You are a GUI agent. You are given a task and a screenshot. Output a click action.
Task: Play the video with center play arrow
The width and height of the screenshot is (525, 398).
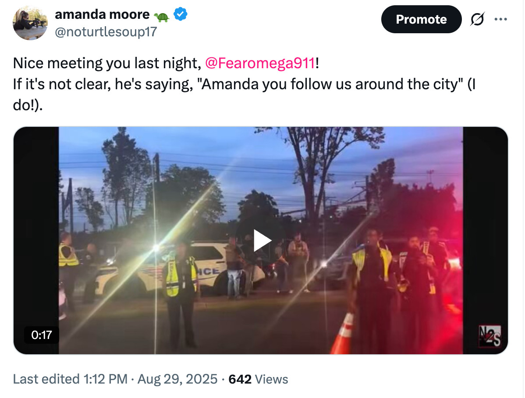(x=262, y=240)
